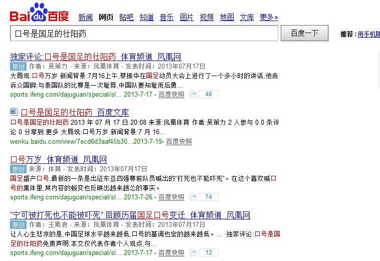The image size is (380, 261).
Task: Click the document icon before 百度文库 result
Action: (14, 112)
